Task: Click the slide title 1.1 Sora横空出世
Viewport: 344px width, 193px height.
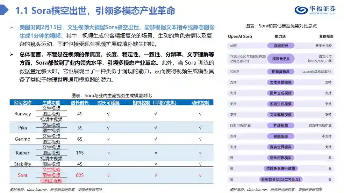Action: pos(95,10)
